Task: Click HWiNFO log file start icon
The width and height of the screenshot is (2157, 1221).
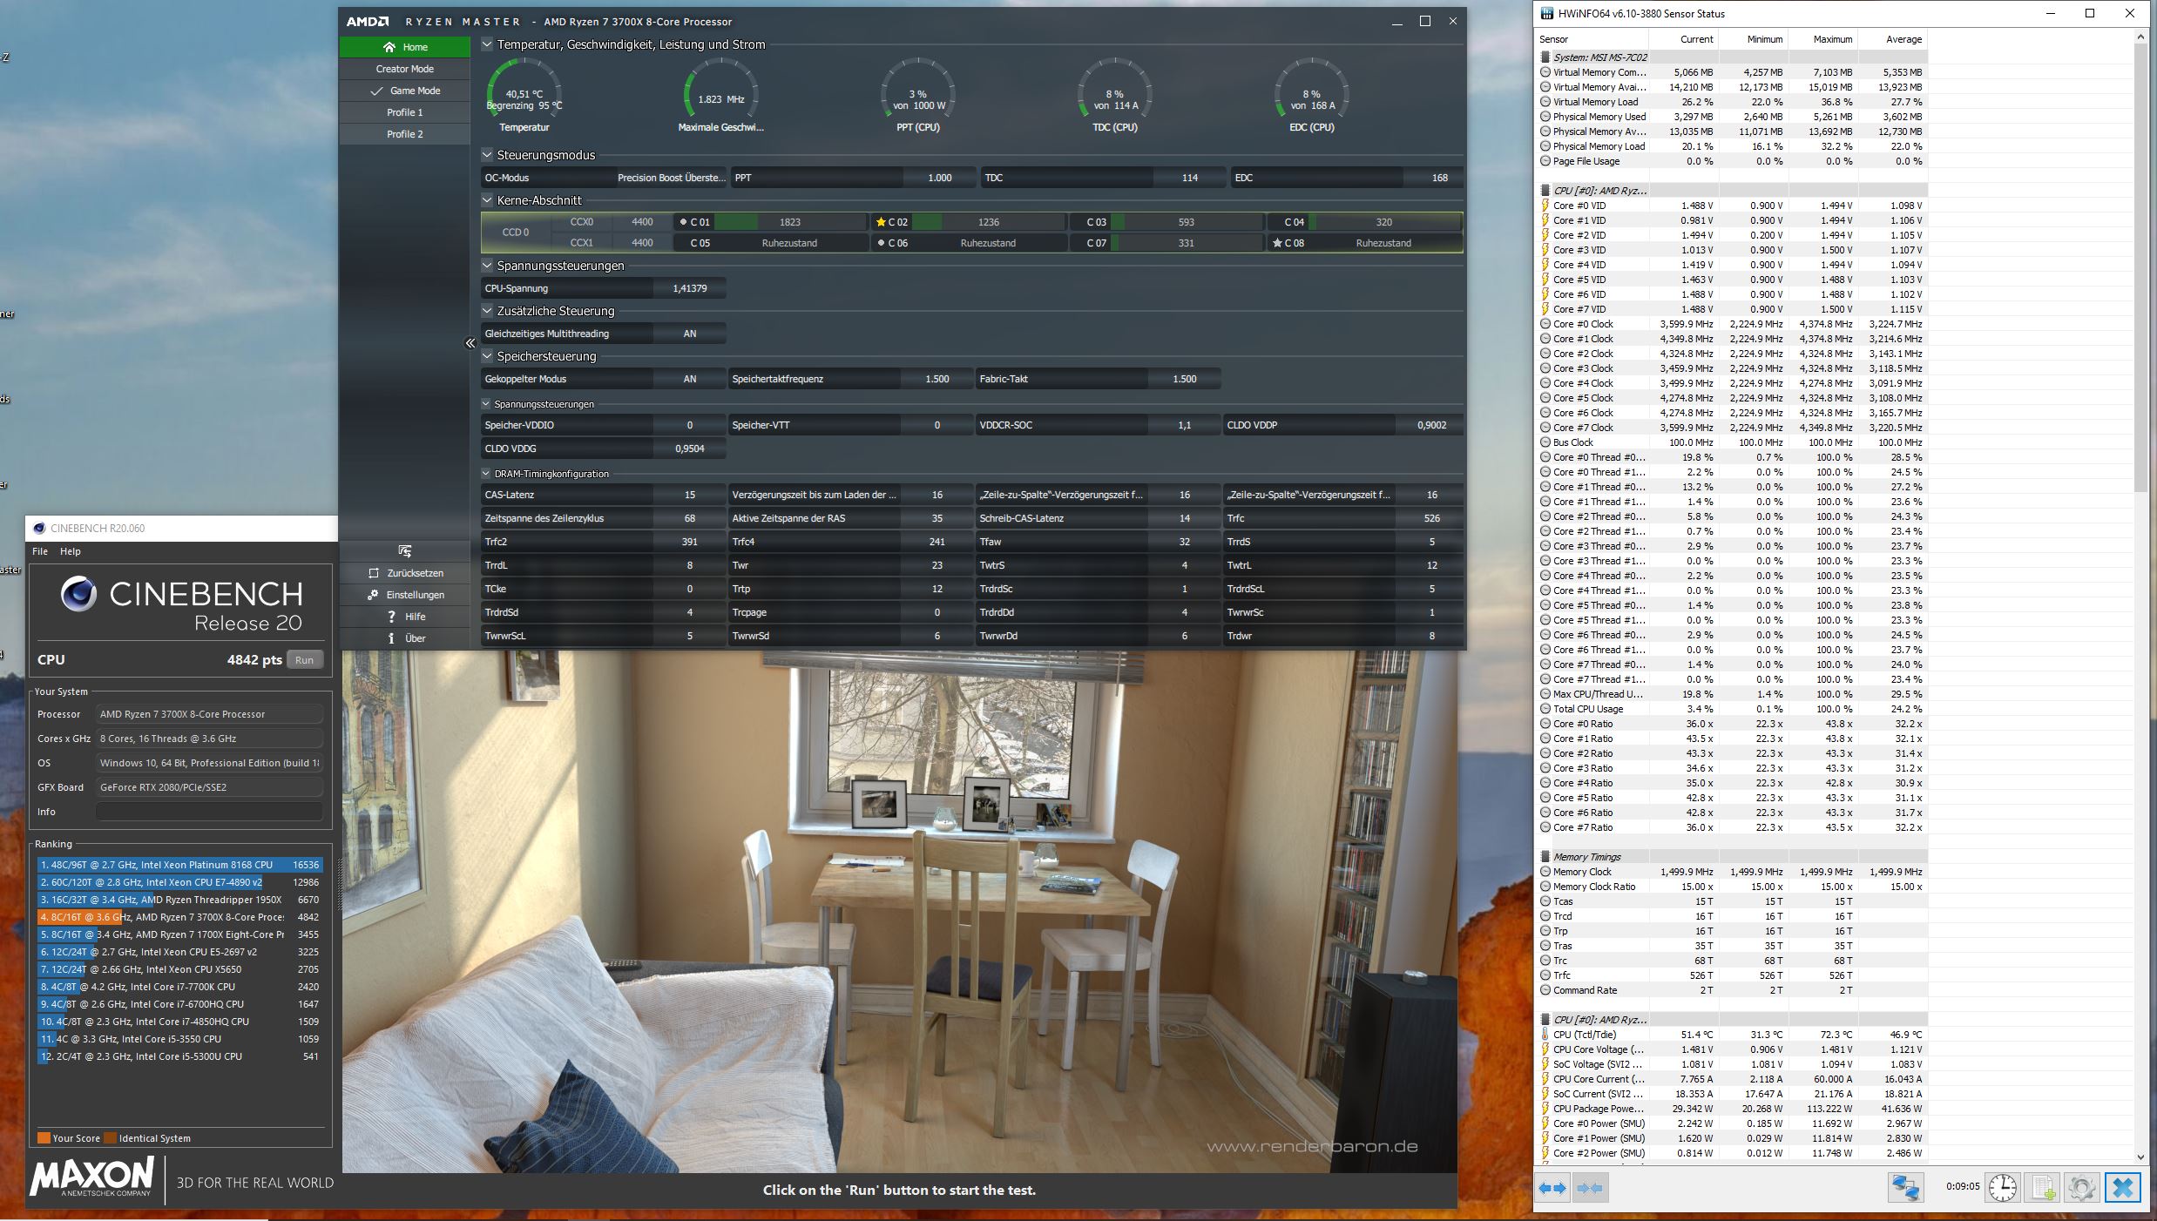Action: [2043, 1188]
